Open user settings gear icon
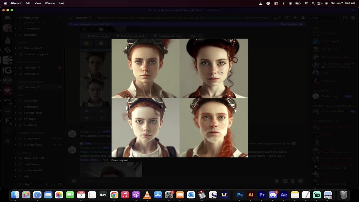Screen dimensions: 359x202 60,184
